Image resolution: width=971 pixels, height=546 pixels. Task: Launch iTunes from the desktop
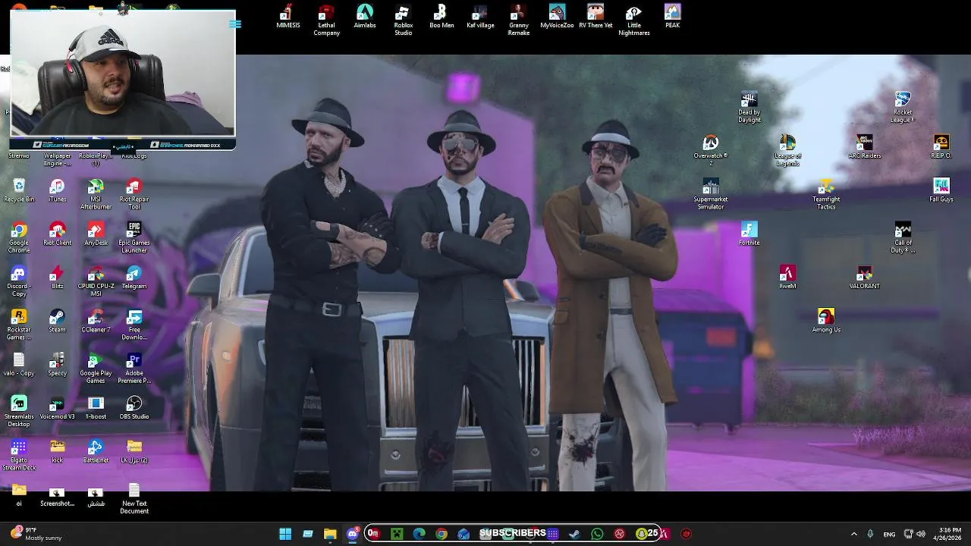point(57,190)
